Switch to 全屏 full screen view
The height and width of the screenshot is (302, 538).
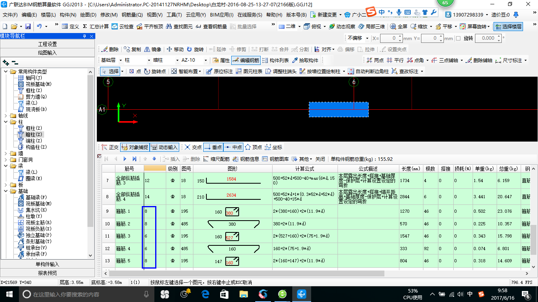(x=399, y=26)
